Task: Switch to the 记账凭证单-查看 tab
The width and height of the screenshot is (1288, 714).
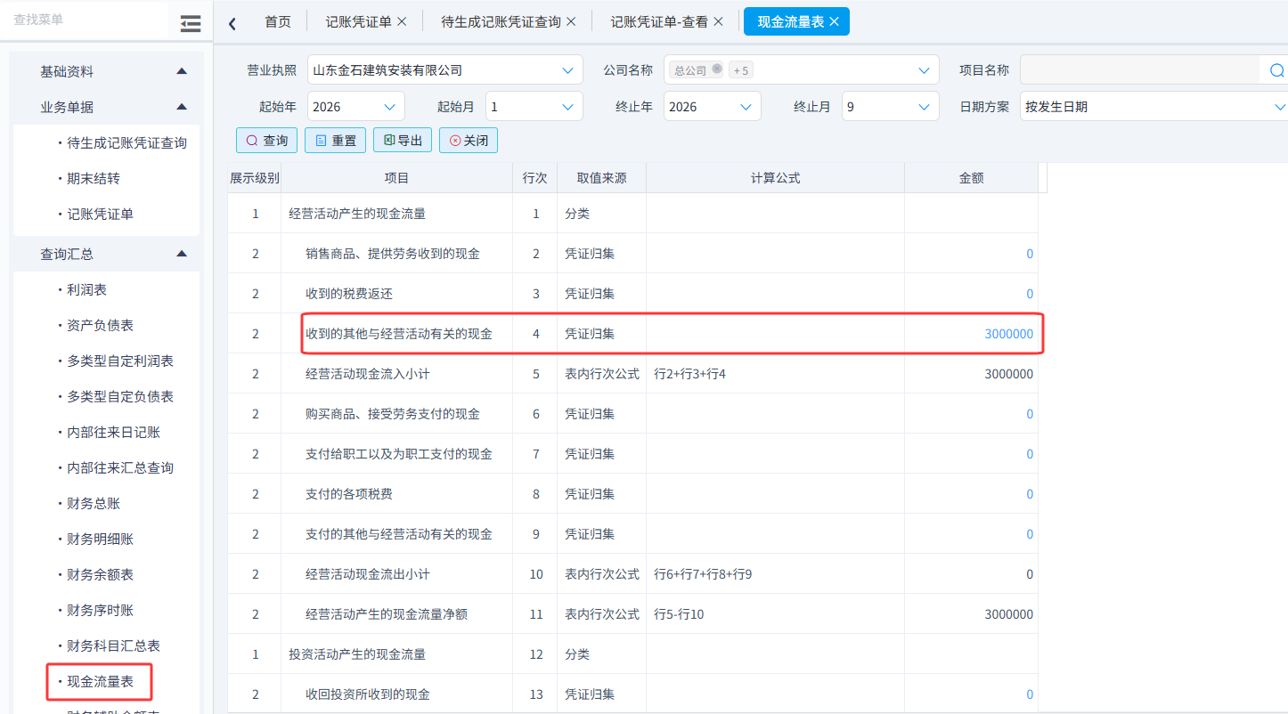Action: pyautogui.click(x=660, y=21)
